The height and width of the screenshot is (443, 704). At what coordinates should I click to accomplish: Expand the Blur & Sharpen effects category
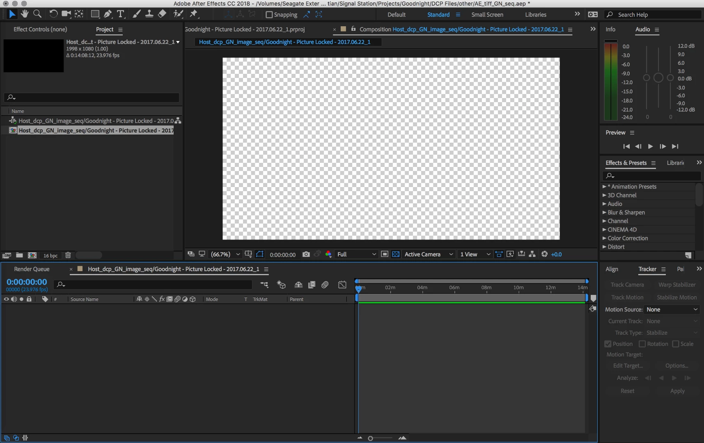pos(604,212)
